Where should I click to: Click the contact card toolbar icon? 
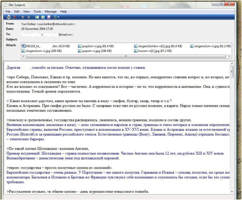(37, 17)
